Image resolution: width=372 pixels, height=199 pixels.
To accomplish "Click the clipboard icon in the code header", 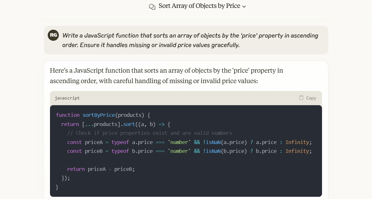I will [x=301, y=98].
